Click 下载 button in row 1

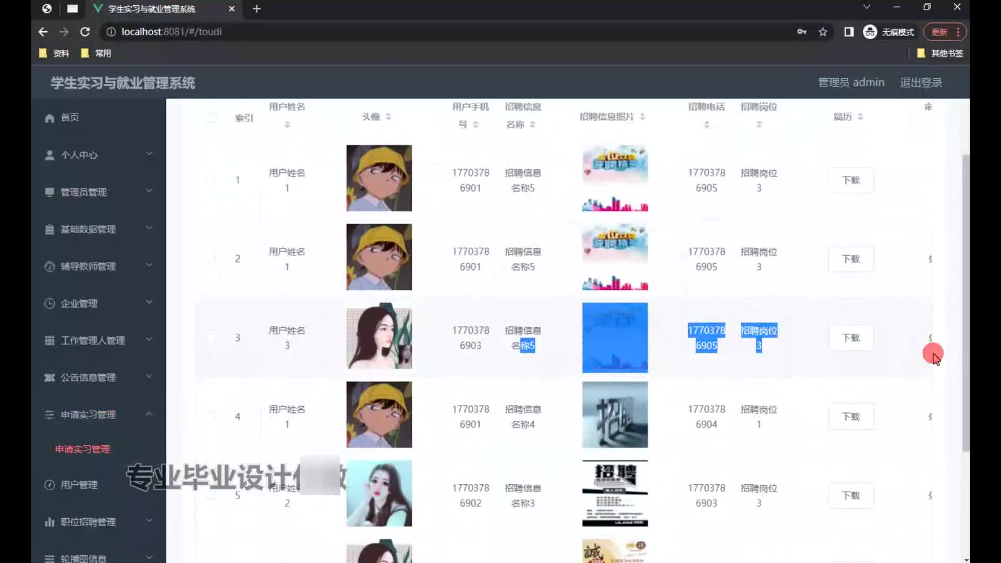coord(850,180)
